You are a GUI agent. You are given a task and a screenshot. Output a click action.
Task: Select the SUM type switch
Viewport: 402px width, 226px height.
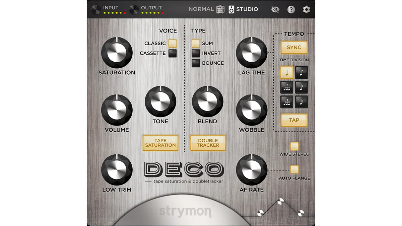(196, 43)
